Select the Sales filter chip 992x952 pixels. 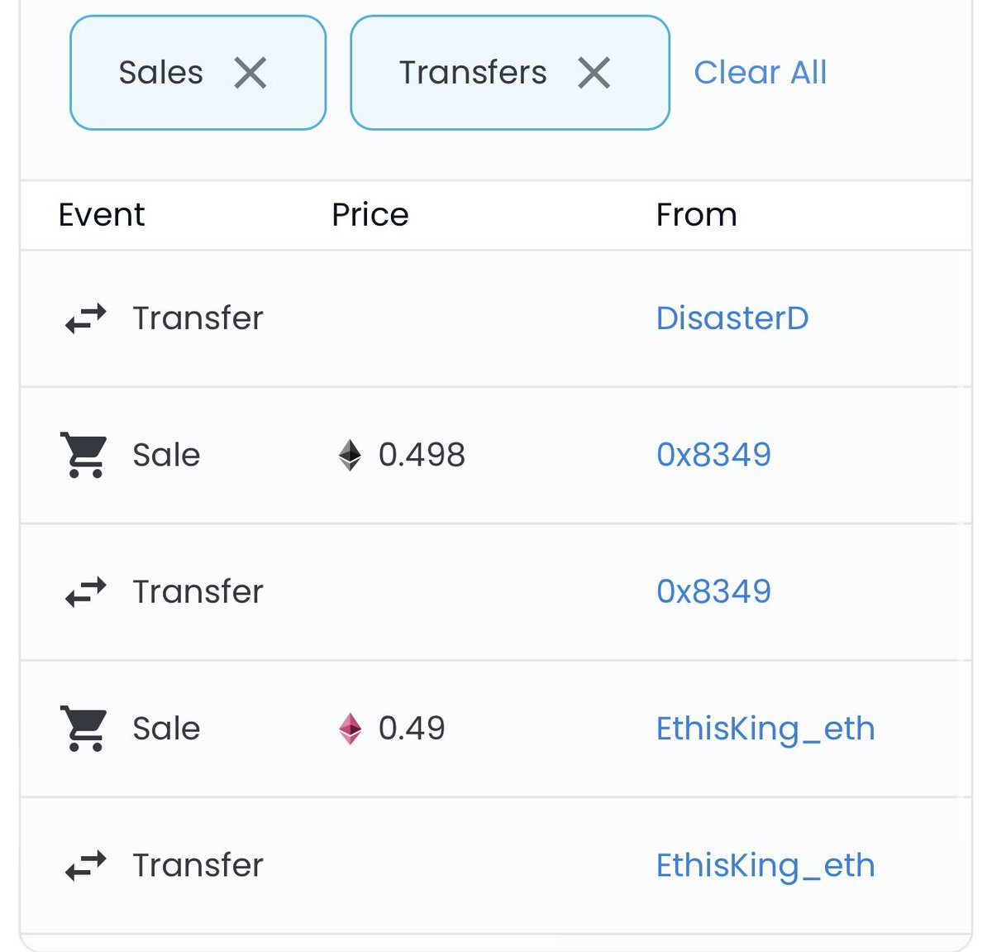coord(198,73)
